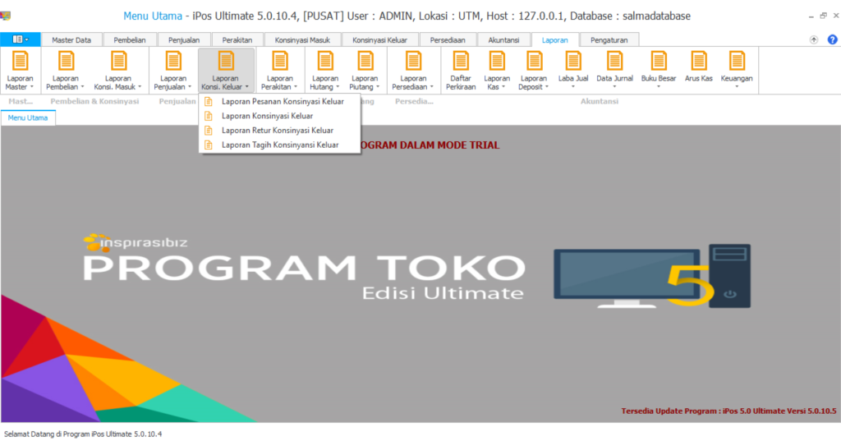
Task: Click the document icon beside Laporan Pesanan Konsinyasi Keluar
Action: (x=209, y=101)
